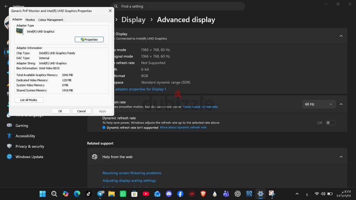Open File Explorer from the taskbar

pos(111,194)
